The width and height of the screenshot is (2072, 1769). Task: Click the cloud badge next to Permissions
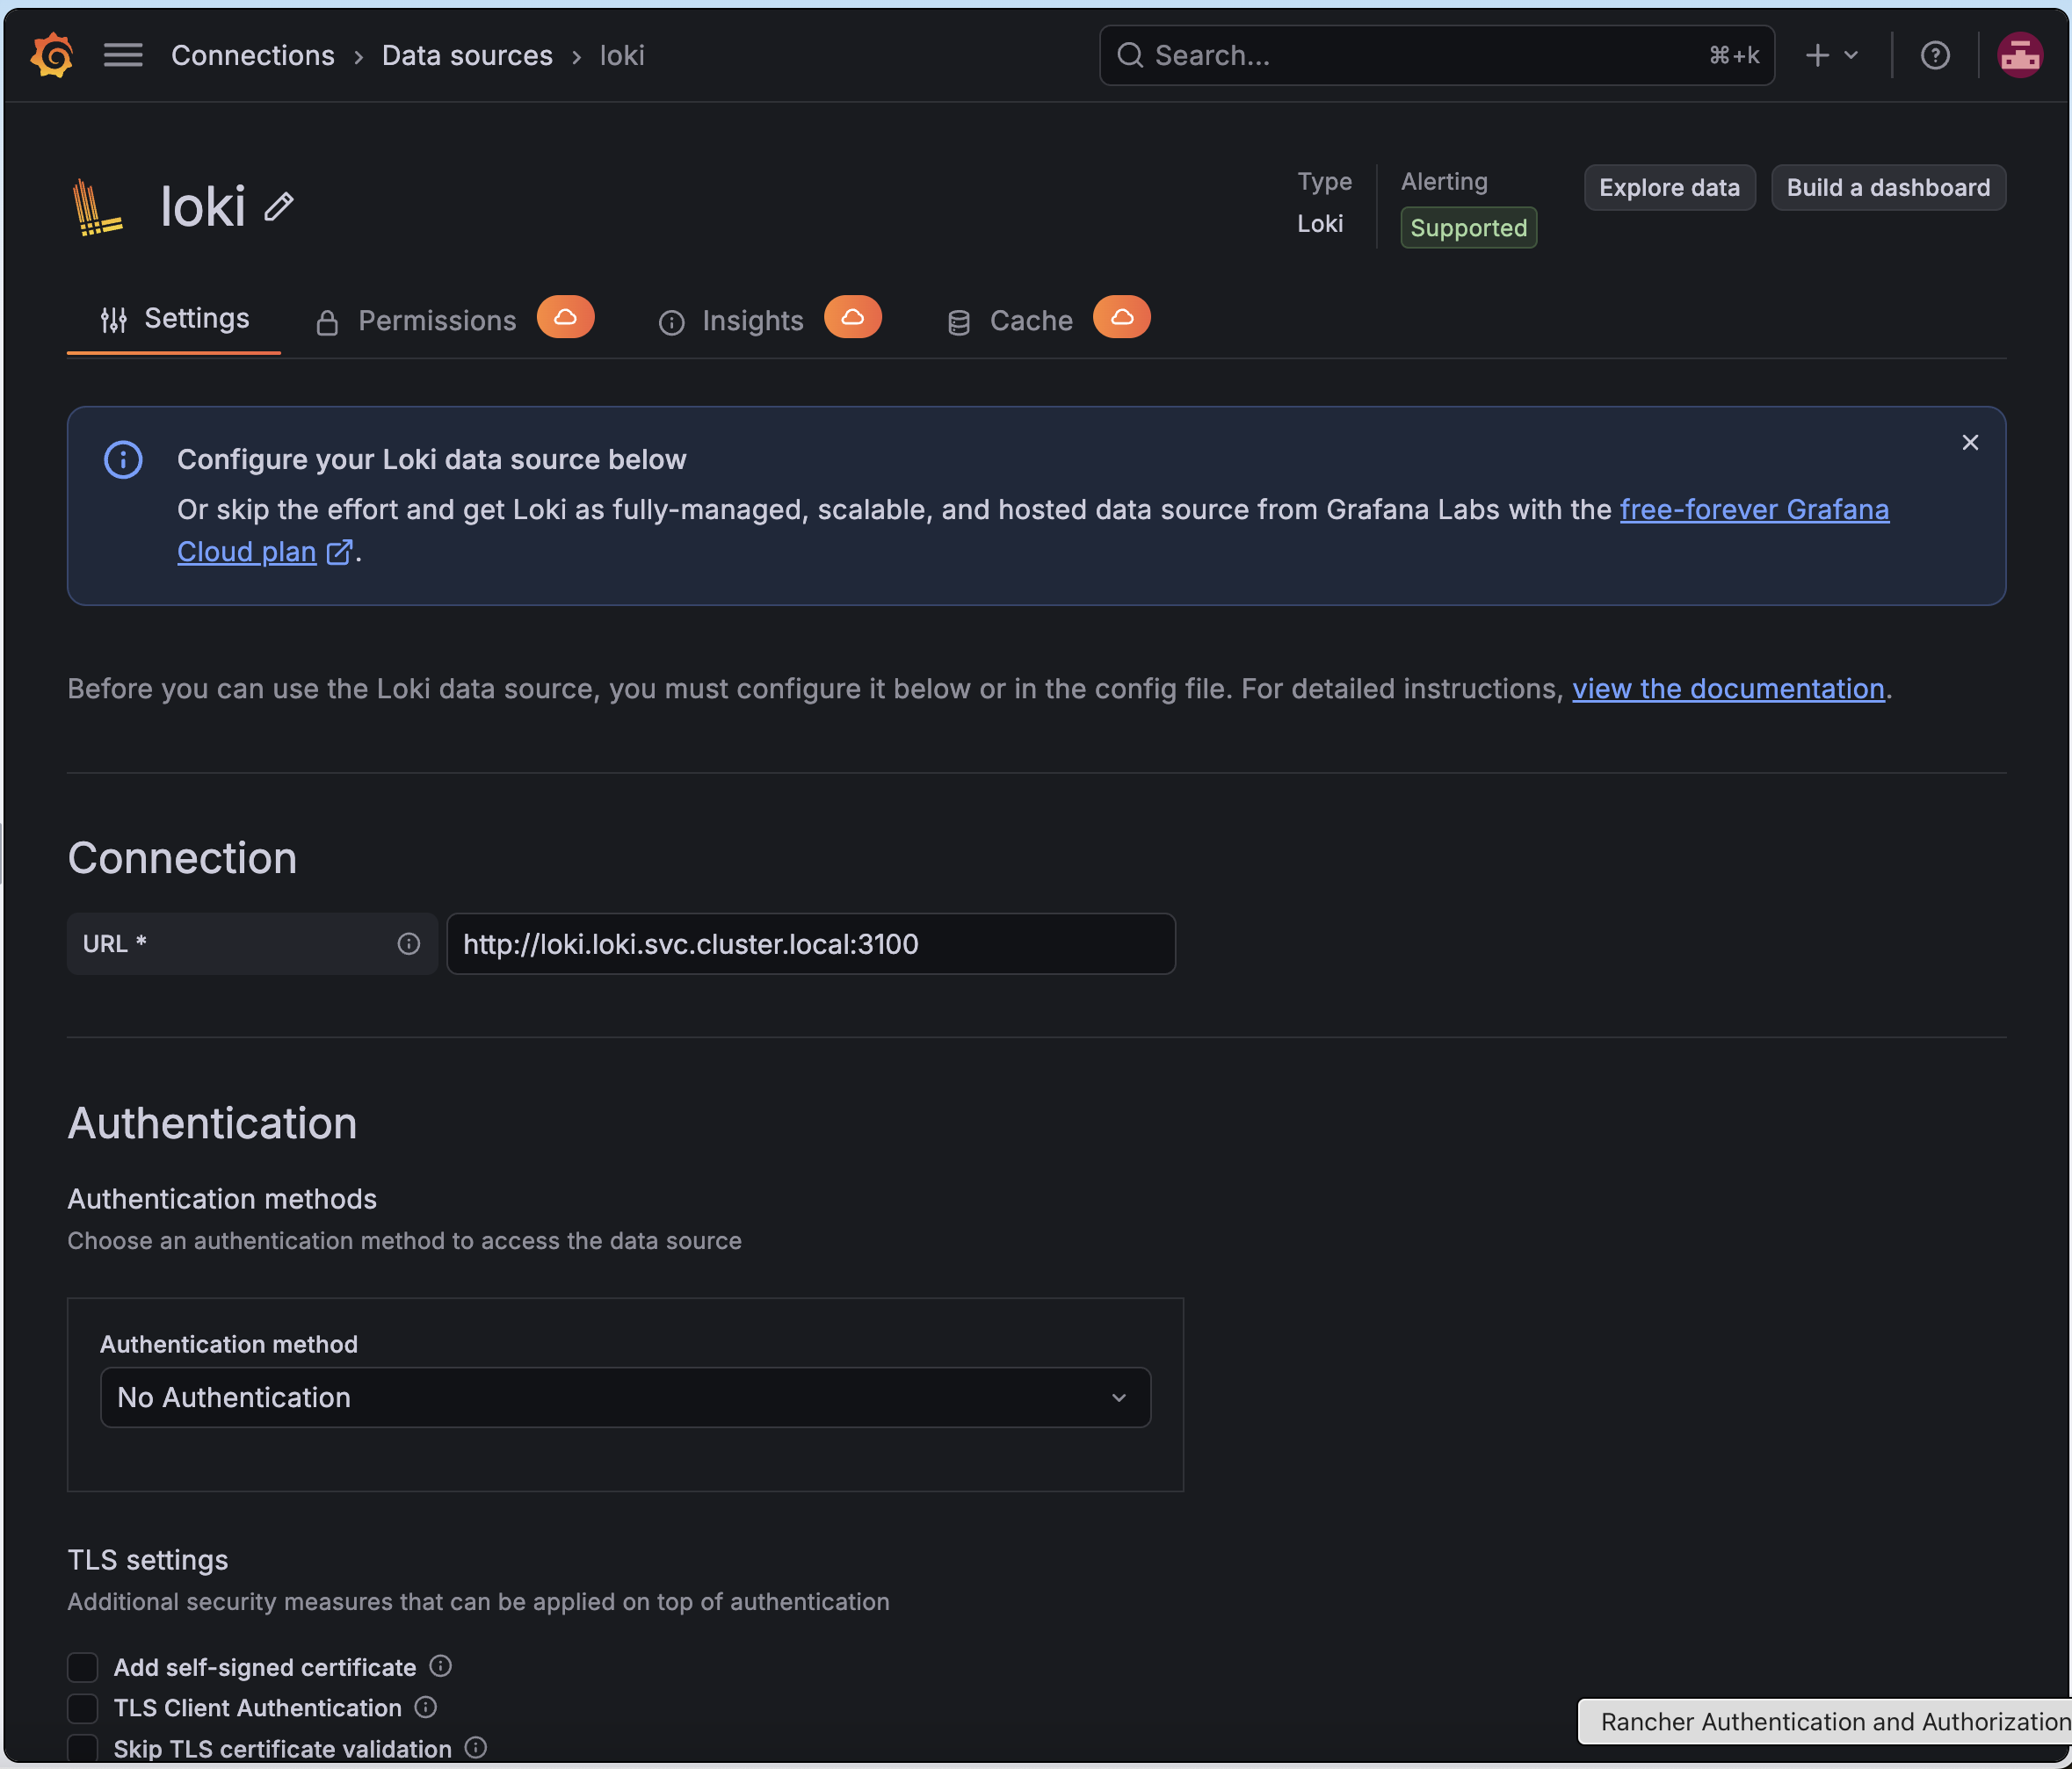tap(565, 318)
